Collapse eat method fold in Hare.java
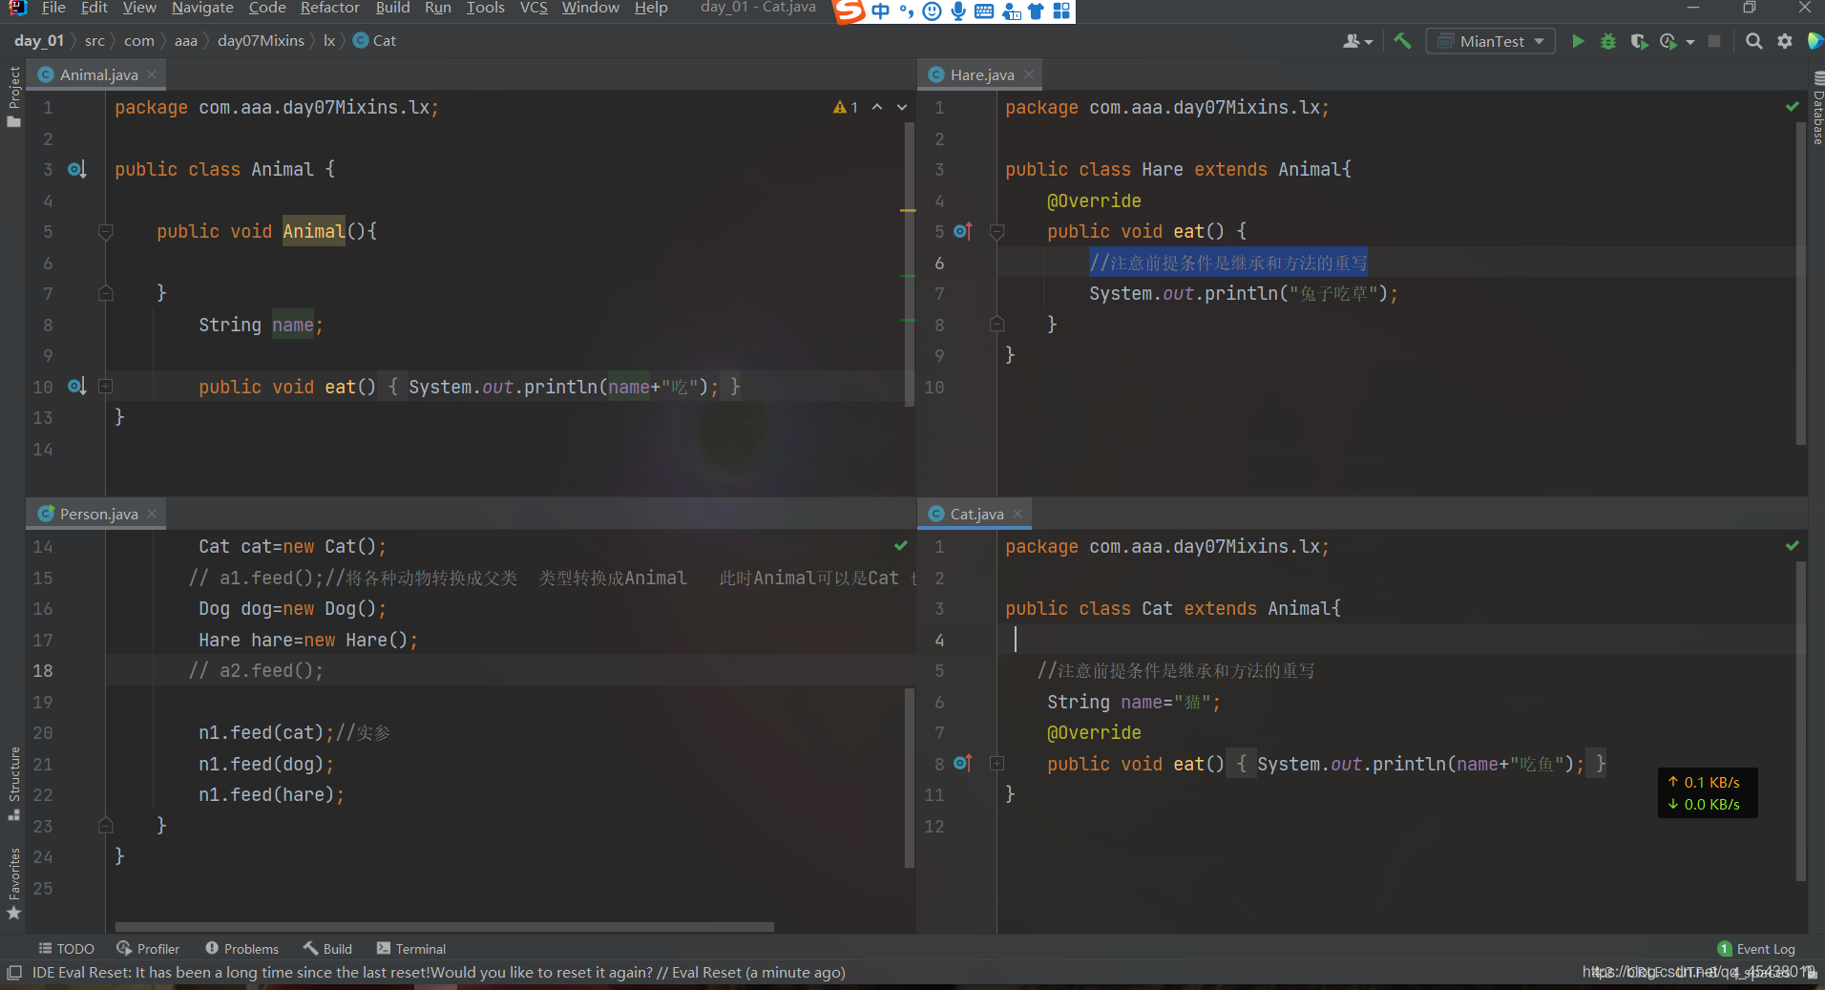Screen dimensions: 1825x990 (x=996, y=231)
